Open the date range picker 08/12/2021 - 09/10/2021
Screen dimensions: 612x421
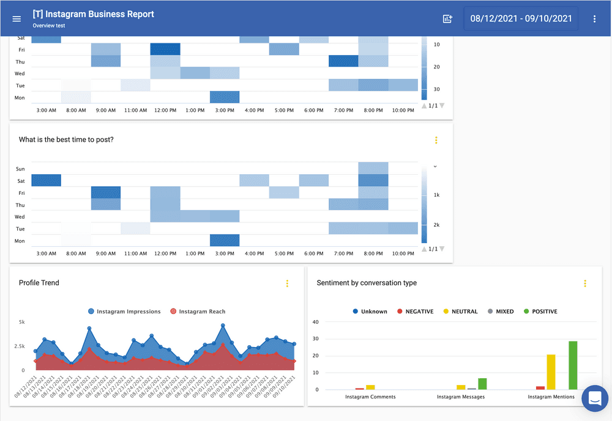tap(521, 19)
